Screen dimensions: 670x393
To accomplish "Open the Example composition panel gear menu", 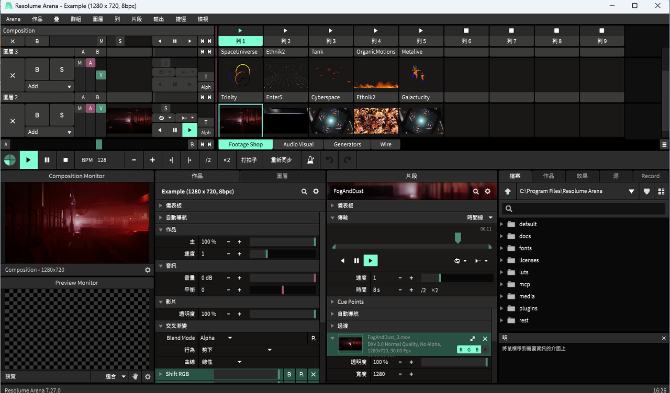I will click(x=316, y=192).
